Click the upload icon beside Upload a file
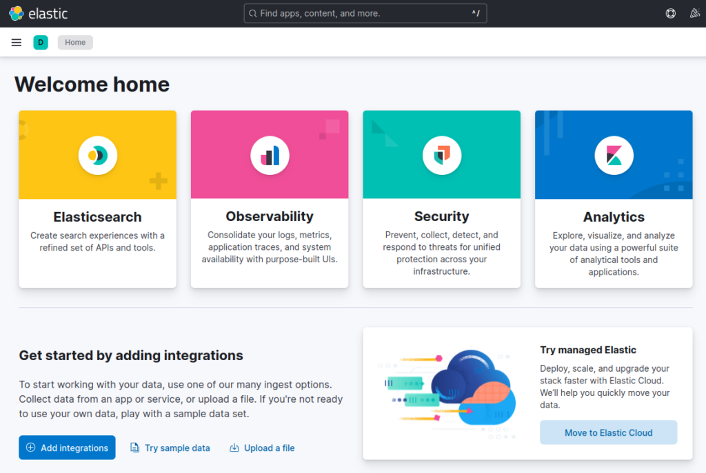This screenshot has height=473, width=706. tap(234, 448)
